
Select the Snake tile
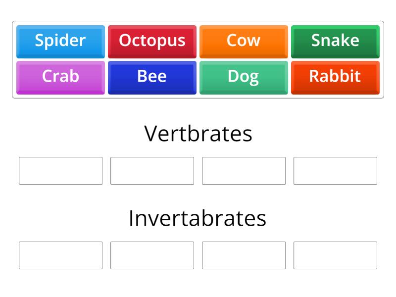(335, 41)
